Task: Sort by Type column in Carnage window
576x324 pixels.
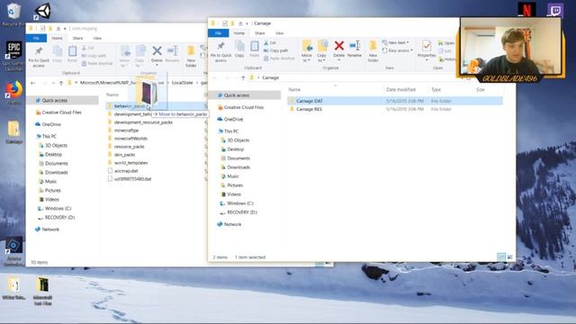Action: (x=436, y=90)
